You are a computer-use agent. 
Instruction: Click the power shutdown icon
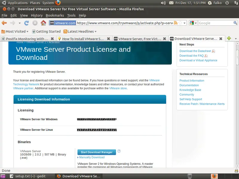[x=227, y=3]
